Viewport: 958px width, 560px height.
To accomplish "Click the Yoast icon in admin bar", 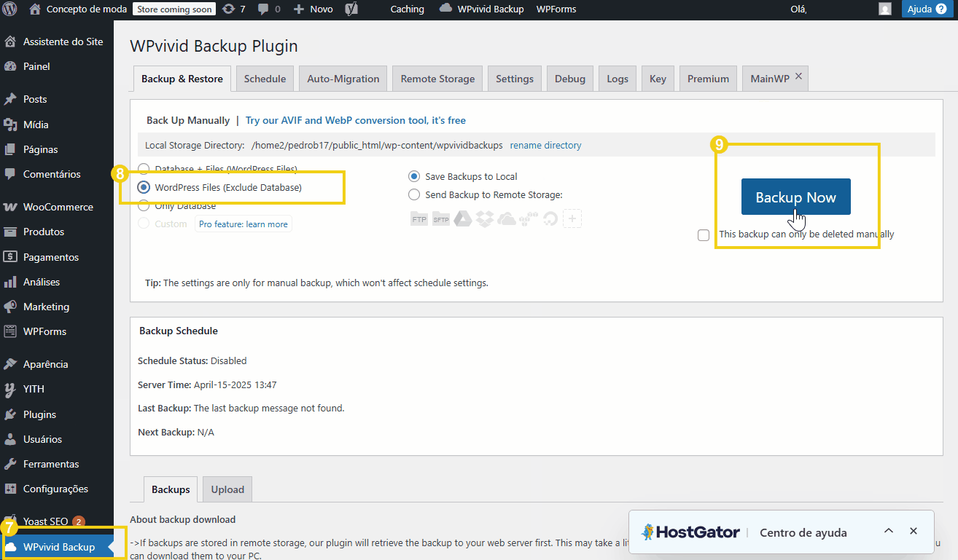I will [x=351, y=9].
